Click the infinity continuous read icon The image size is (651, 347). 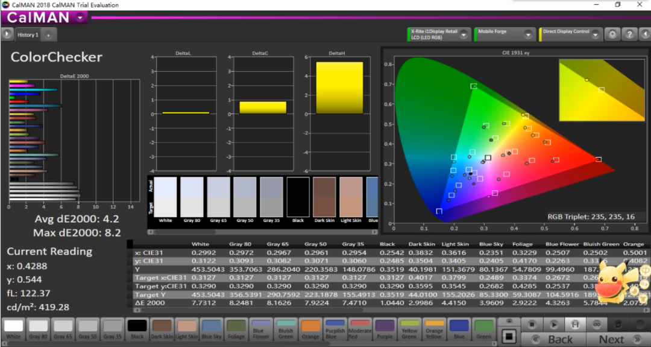[x=596, y=325]
